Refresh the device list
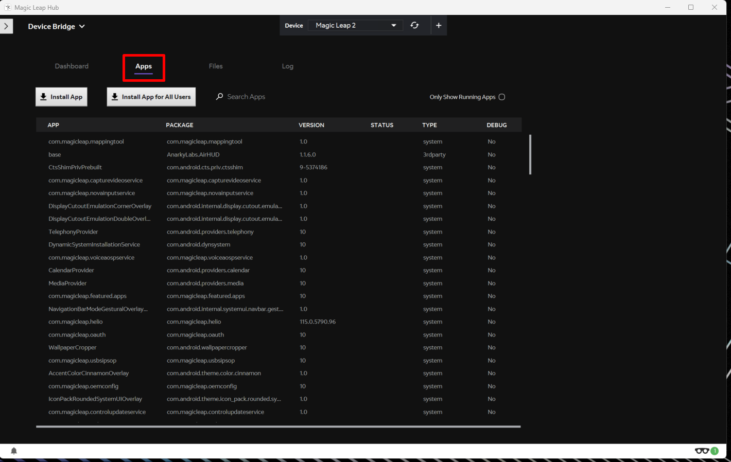This screenshot has height=462, width=731. (414, 25)
